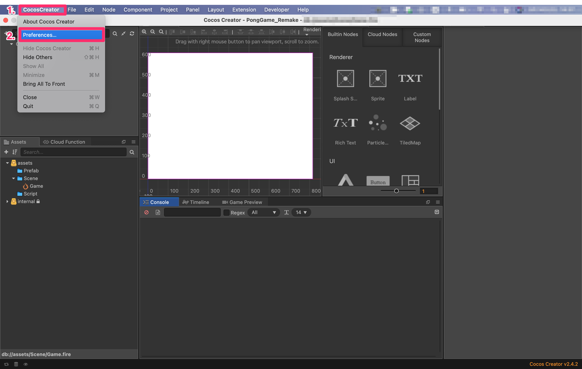Viewport: 582px width, 369px height.
Task: Select the Script folder
Action: tap(27, 194)
